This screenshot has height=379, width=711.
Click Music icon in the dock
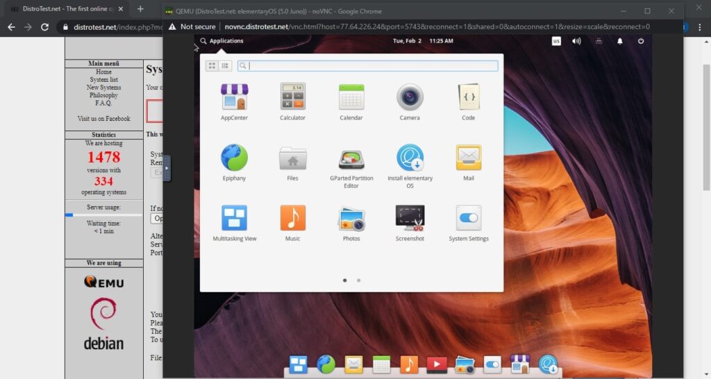click(x=408, y=364)
